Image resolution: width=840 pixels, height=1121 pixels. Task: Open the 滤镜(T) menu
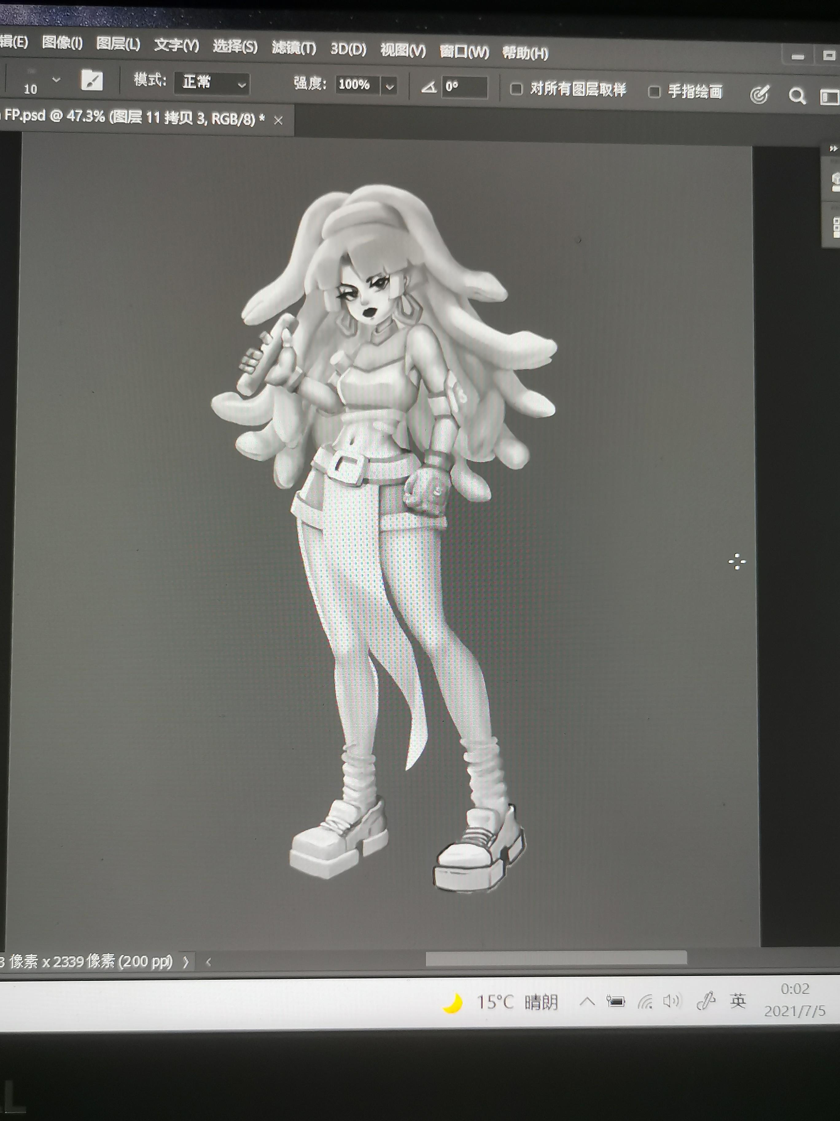[x=294, y=48]
